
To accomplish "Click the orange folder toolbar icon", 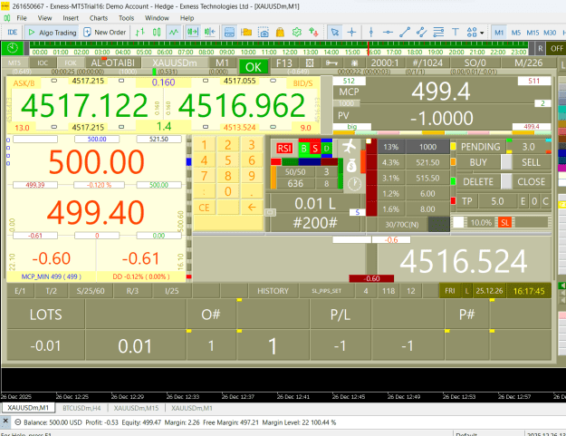I will [x=246, y=32].
